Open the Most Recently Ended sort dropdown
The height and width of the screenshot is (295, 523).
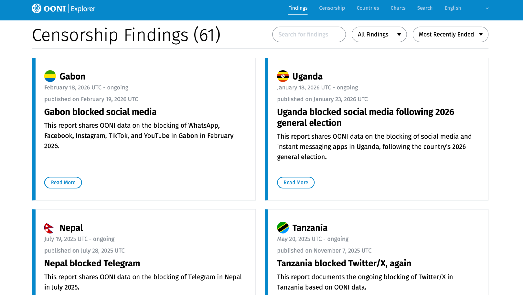[x=450, y=34]
